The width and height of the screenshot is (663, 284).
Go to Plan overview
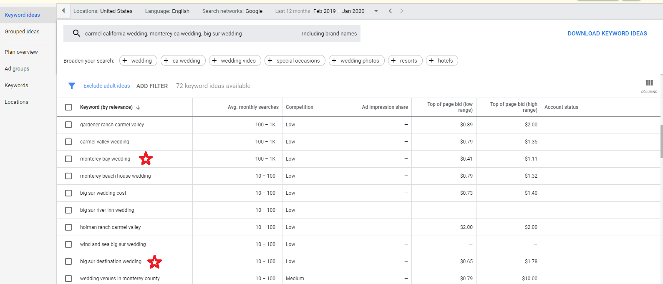point(21,52)
